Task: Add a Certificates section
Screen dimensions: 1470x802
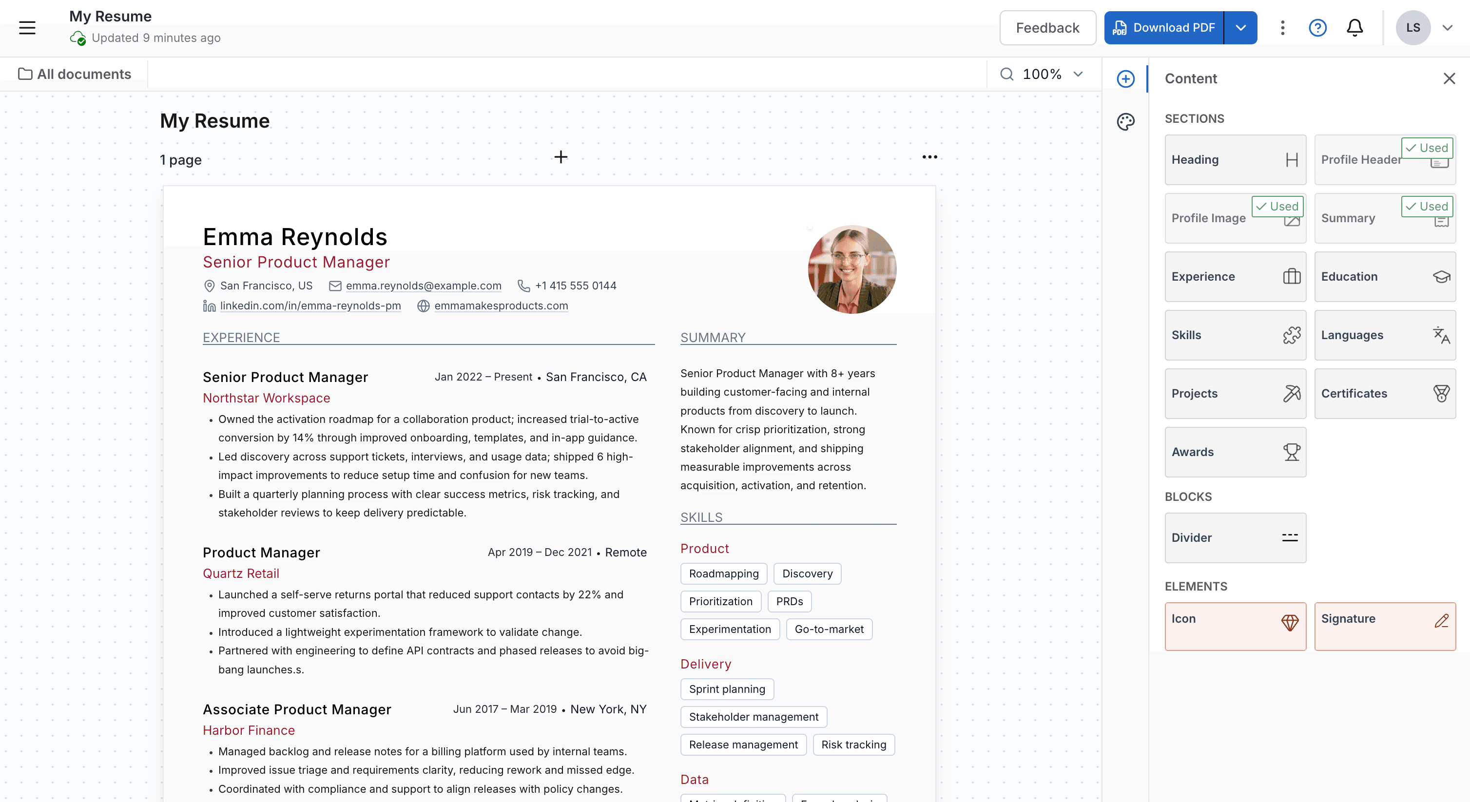Action: (1384, 394)
